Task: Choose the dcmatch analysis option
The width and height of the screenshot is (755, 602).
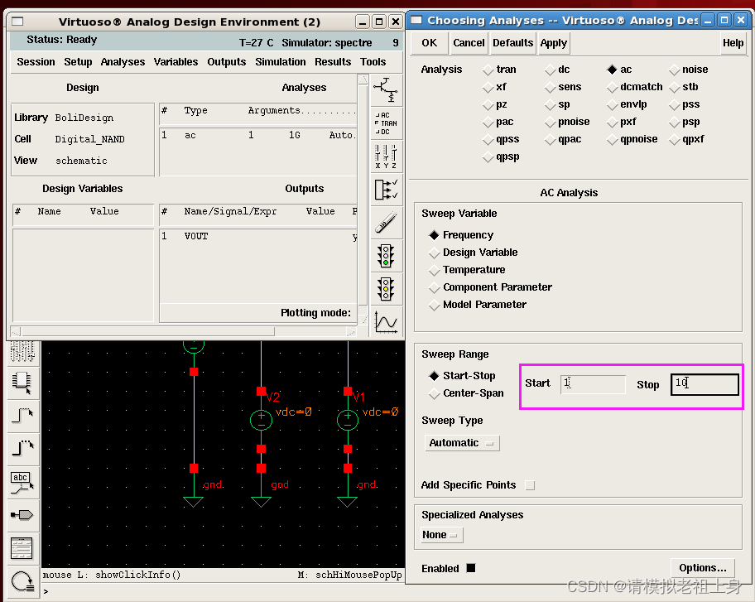Action: tap(635, 87)
